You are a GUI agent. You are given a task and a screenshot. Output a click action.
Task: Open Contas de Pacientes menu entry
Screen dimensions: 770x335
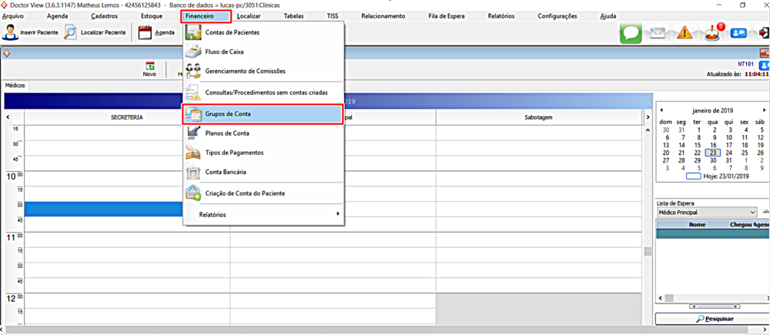(232, 32)
